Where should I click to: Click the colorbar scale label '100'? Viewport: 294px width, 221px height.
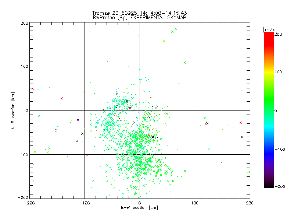(278, 72)
